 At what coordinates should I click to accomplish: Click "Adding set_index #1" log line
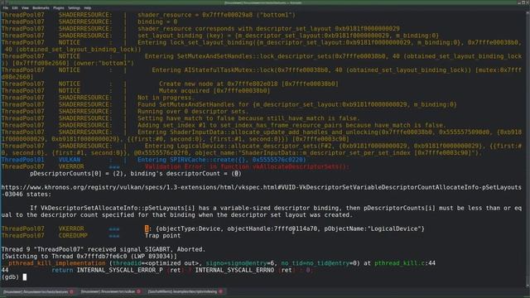click(x=291, y=125)
